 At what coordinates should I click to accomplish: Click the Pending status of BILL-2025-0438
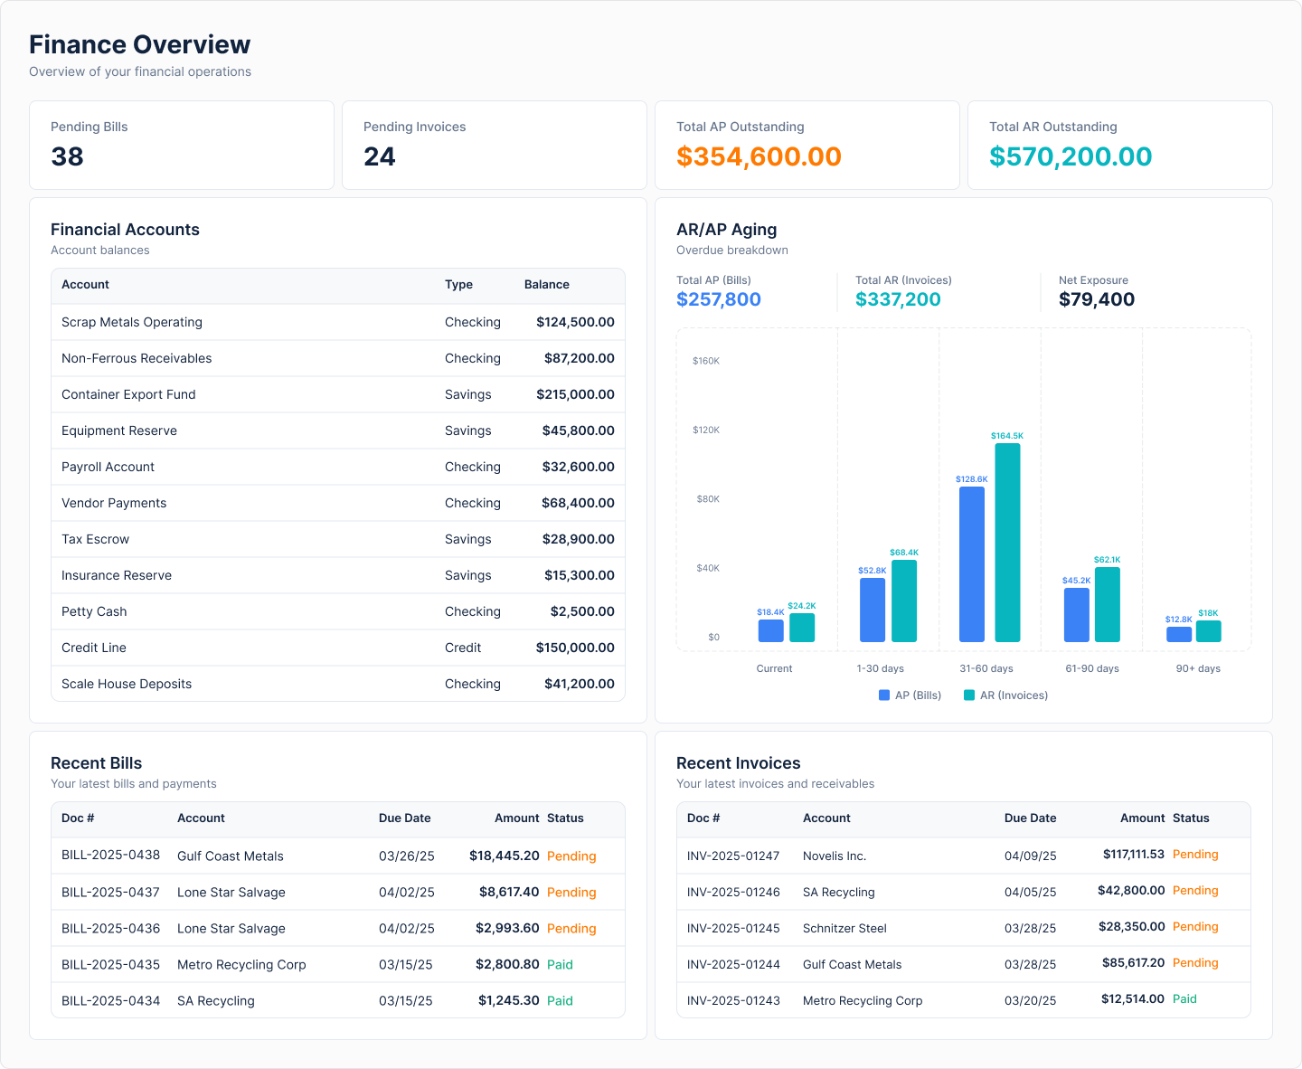pyautogui.click(x=571, y=856)
